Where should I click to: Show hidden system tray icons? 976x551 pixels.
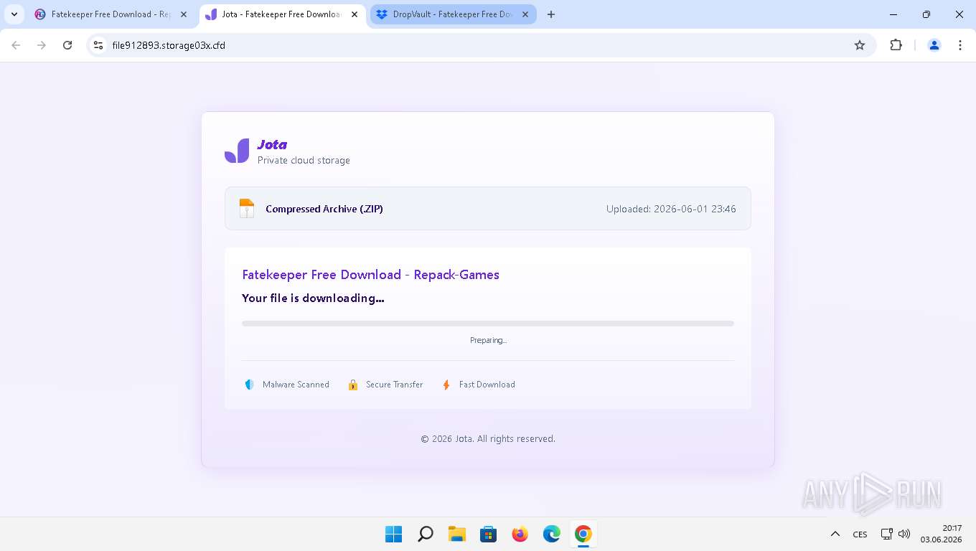click(x=835, y=534)
